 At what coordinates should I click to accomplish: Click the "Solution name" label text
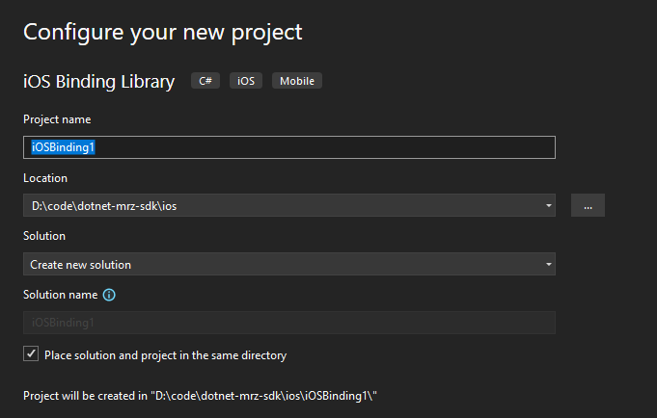(x=59, y=295)
